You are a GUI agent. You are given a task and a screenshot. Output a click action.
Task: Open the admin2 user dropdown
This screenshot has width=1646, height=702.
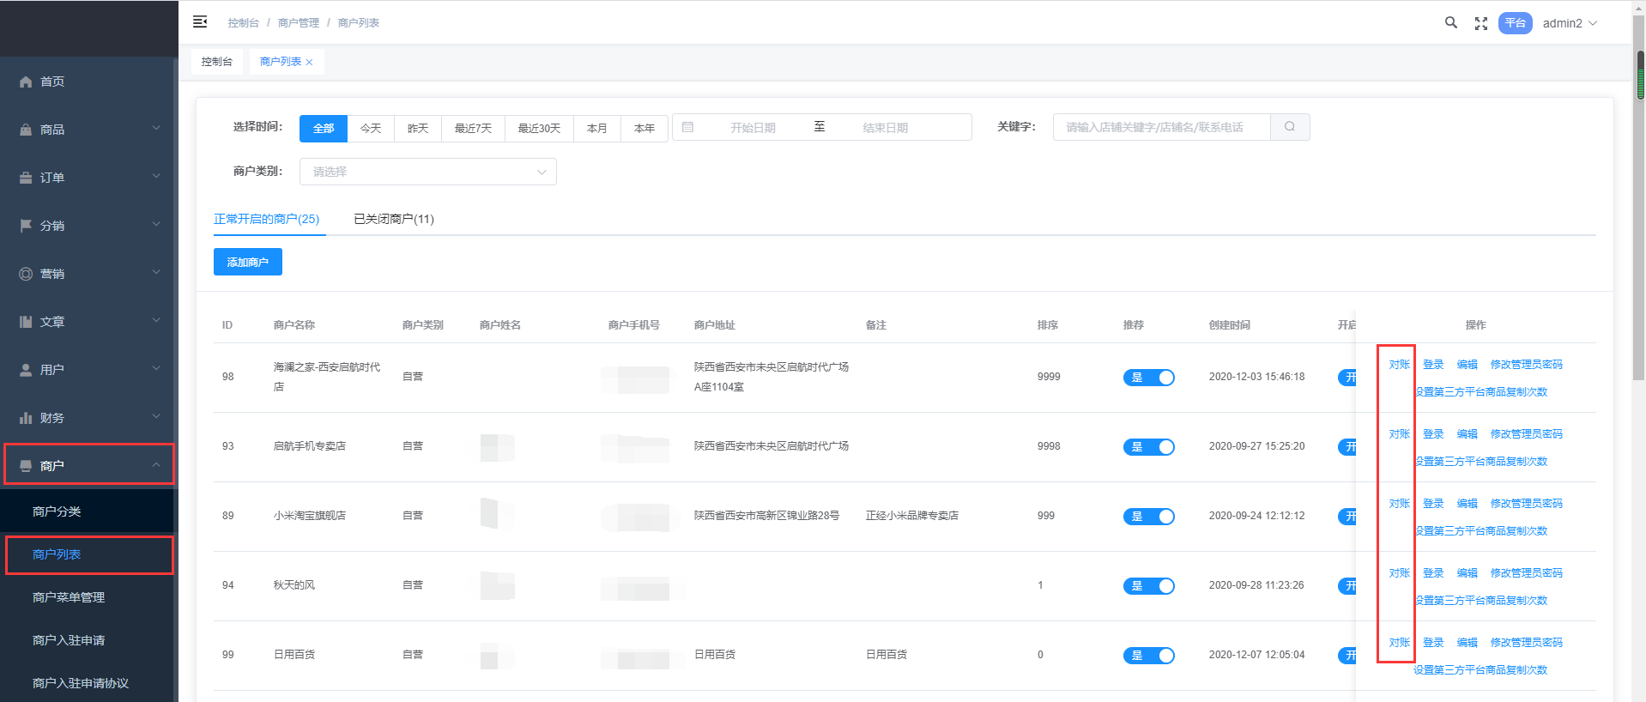coord(1569,23)
